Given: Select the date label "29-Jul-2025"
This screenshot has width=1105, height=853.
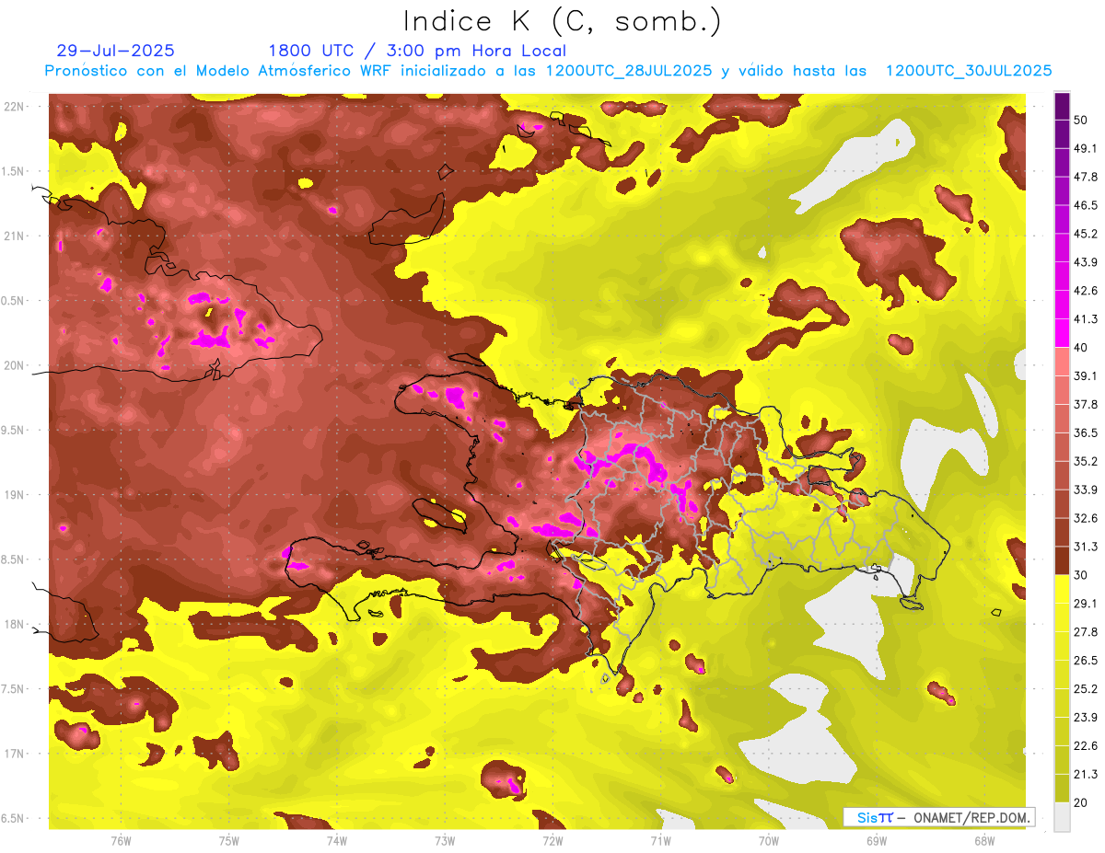Looking at the screenshot, I should [x=115, y=51].
